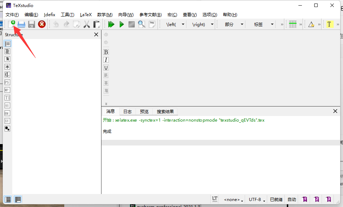Open the LaTeX menu
This screenshot has width=343, height=207.
click(x=86, y=15)
